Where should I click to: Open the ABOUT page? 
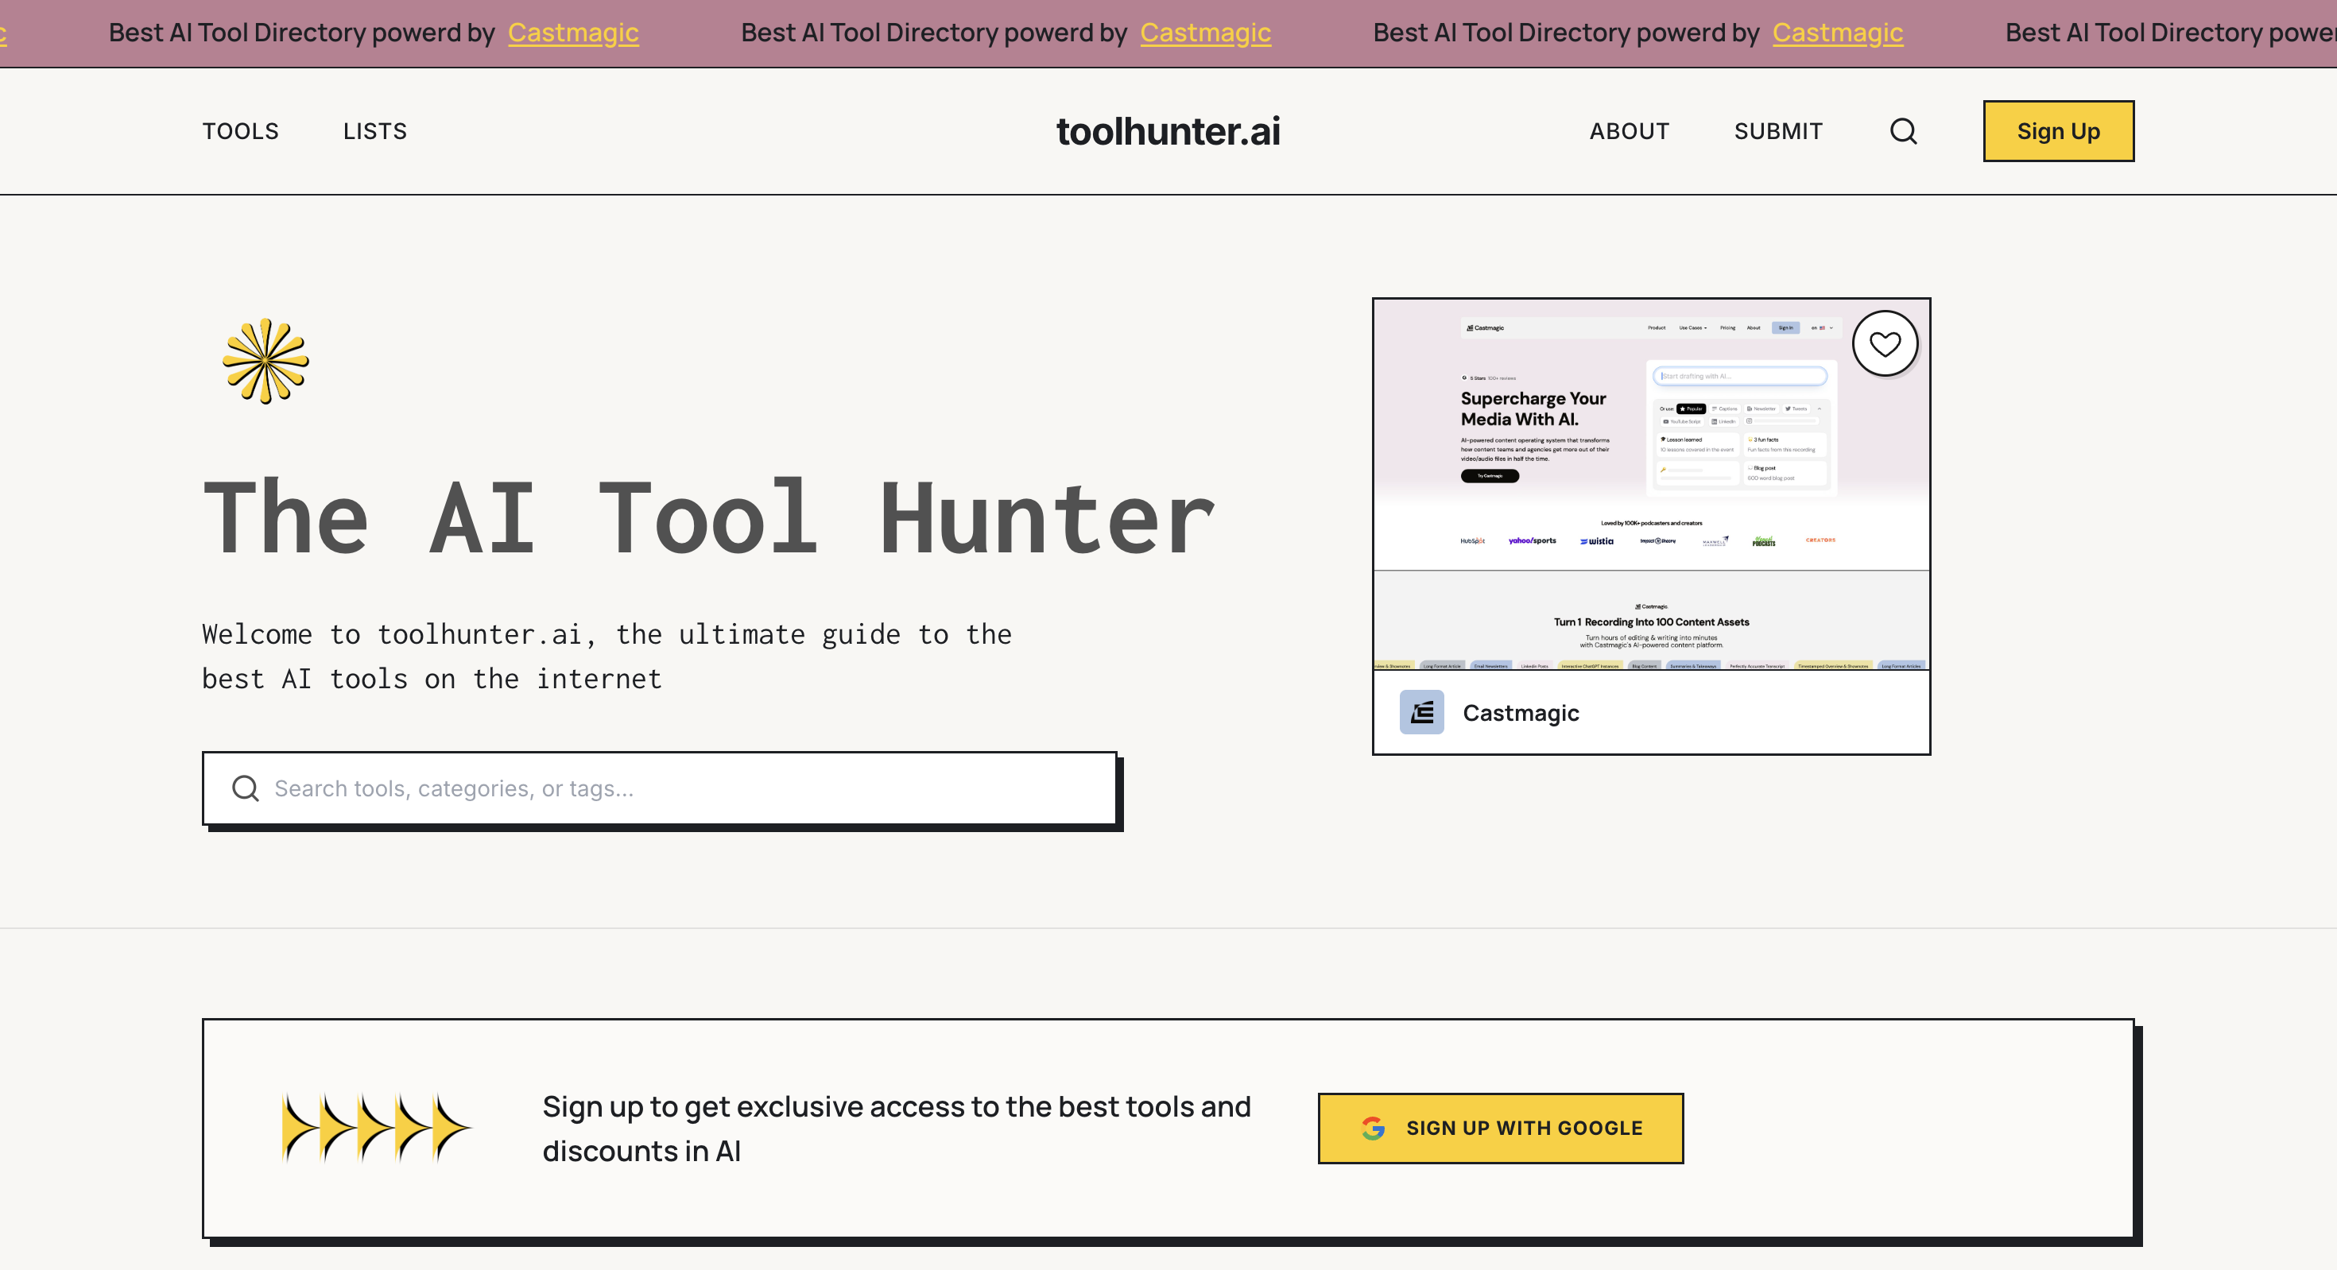tap(1630, 132)
